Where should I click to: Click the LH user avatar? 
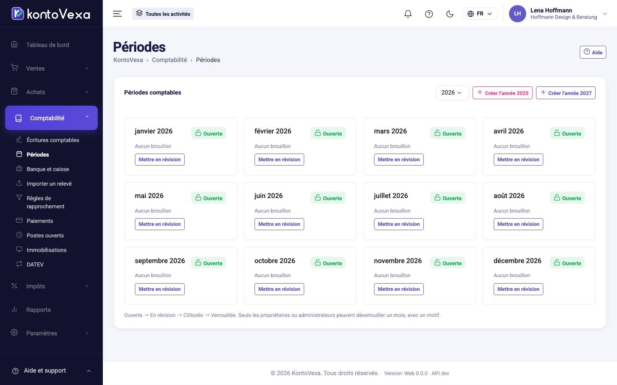pyautogui.click(x=517, y=14)
